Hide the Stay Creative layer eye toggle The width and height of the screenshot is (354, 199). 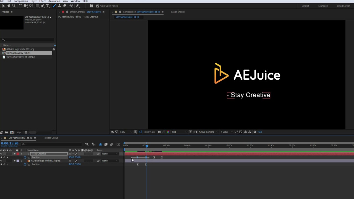[1, 154]
